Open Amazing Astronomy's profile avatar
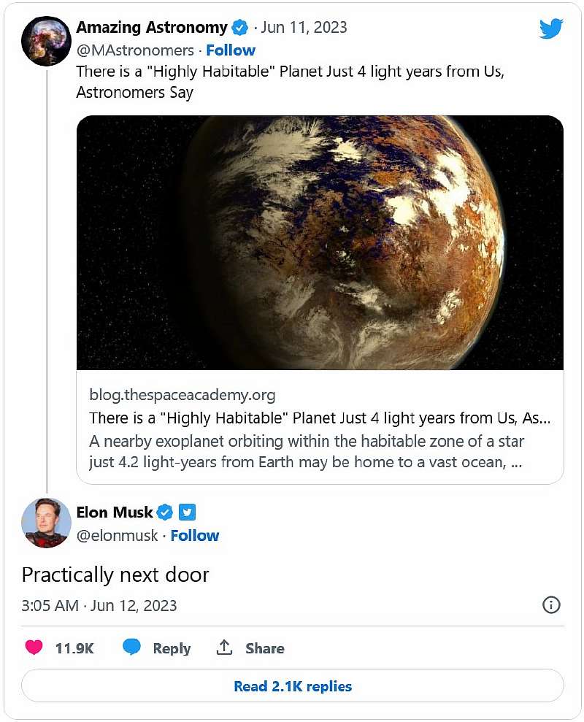This screenshot has height=722, width=584. (x=46, y=42)
